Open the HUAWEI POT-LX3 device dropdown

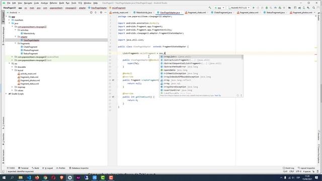pos(238,8)
